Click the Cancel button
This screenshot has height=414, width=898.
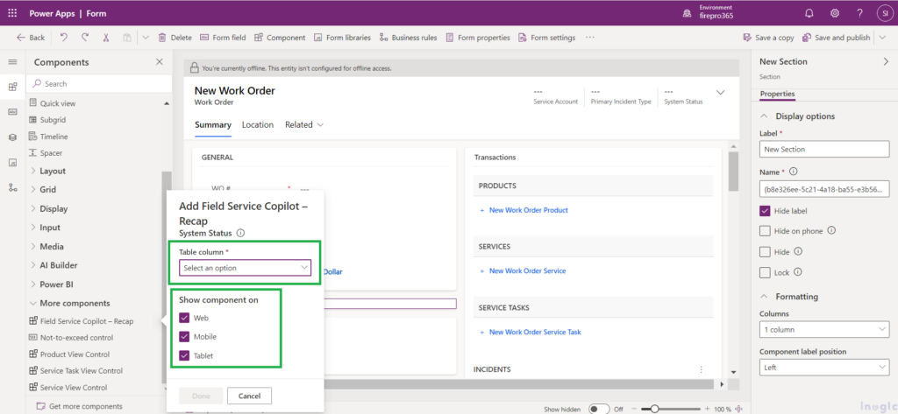249,396
